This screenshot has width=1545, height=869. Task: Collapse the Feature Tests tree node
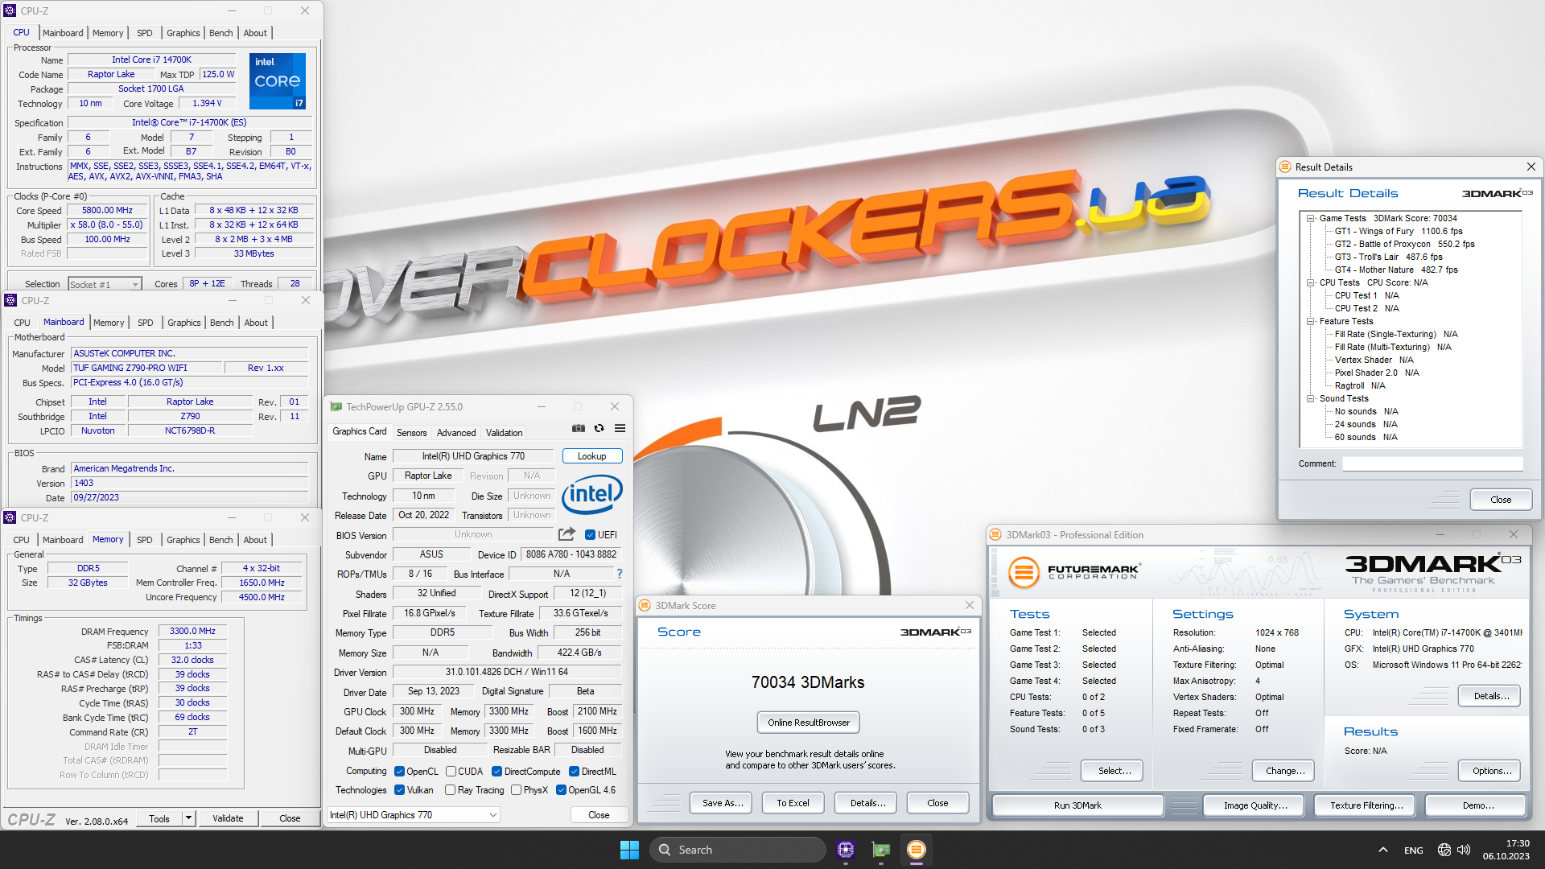(1310, 321)
